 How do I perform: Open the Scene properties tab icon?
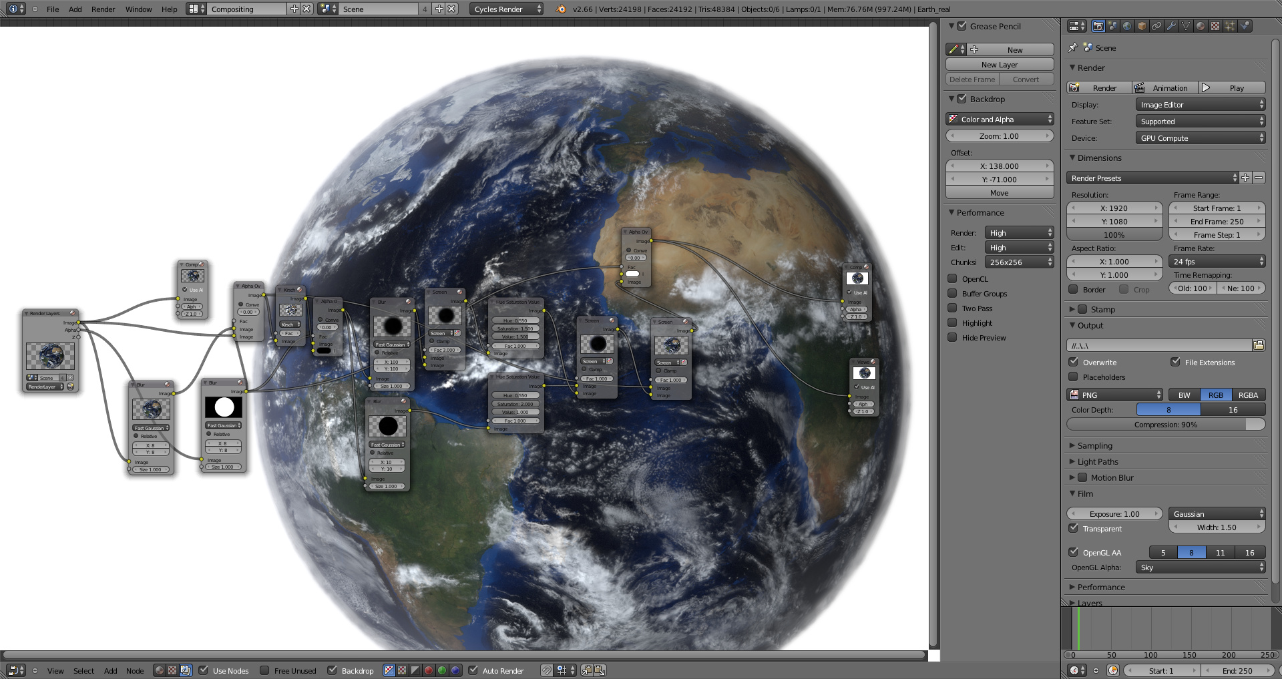coord(1112,26)
